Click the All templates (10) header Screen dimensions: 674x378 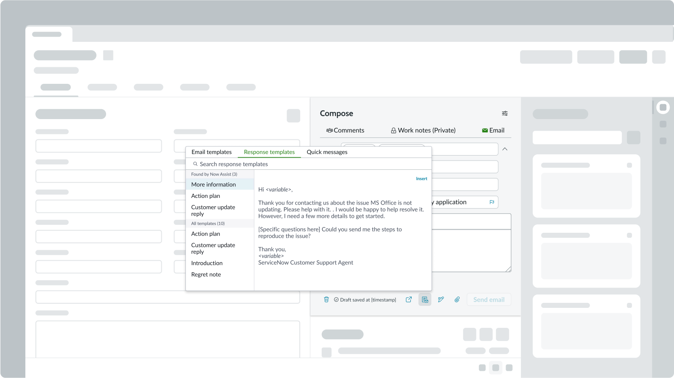(220, 223)
